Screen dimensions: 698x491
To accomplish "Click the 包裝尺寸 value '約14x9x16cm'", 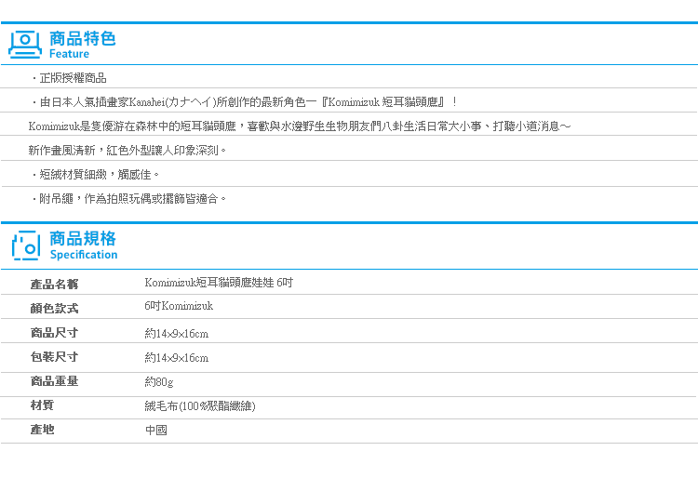I will (x=176, y=358).
